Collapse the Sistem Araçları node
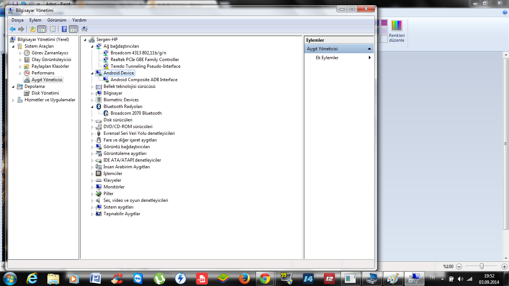 coord(13,46)
